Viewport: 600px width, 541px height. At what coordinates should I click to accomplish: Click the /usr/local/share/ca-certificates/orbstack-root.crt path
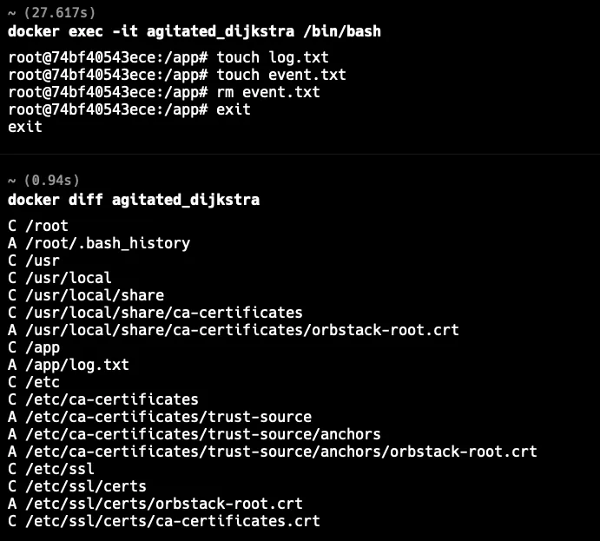(x=242, y=330)
